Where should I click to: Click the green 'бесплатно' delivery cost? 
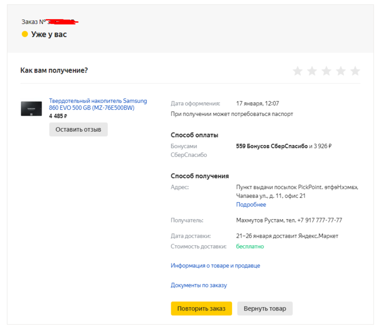pos(250,246)
